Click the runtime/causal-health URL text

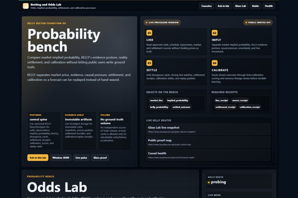(171, 158)
